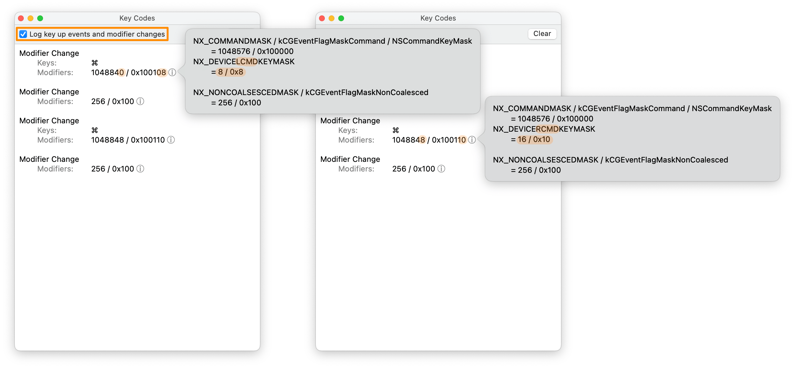This screenshot has width=803, height=368.
Task: Disable "Log key up events and modifier changes"
Action: click(22, 34)
